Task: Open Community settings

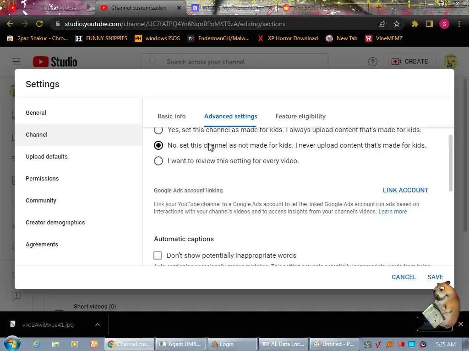Action: coord(79,200)
